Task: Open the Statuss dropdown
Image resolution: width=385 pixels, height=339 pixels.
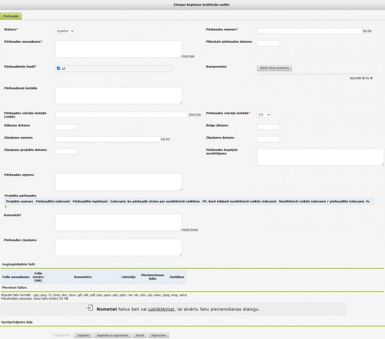Action: [65, 31]
